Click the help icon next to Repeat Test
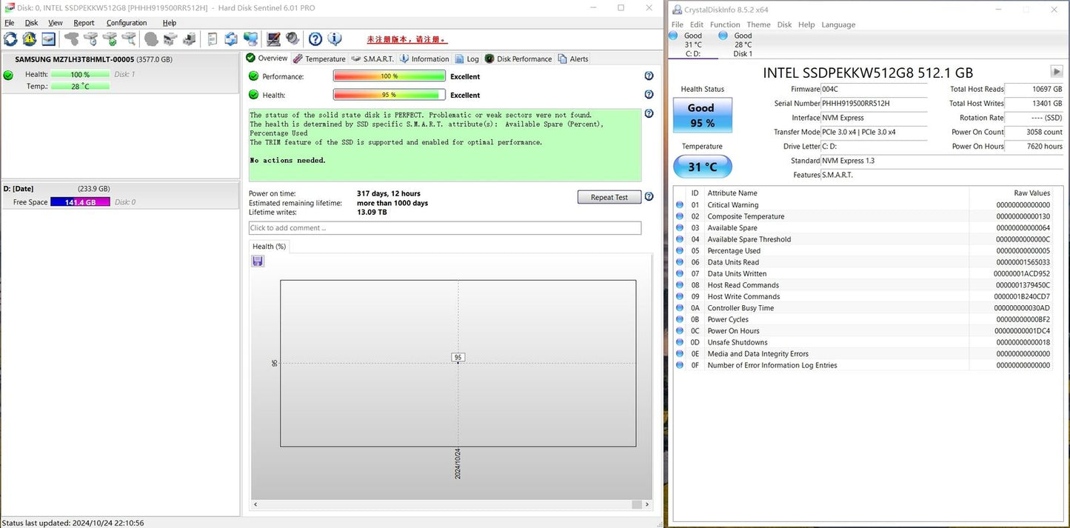This screenshot has width=1070, height=528. point(649,197)
